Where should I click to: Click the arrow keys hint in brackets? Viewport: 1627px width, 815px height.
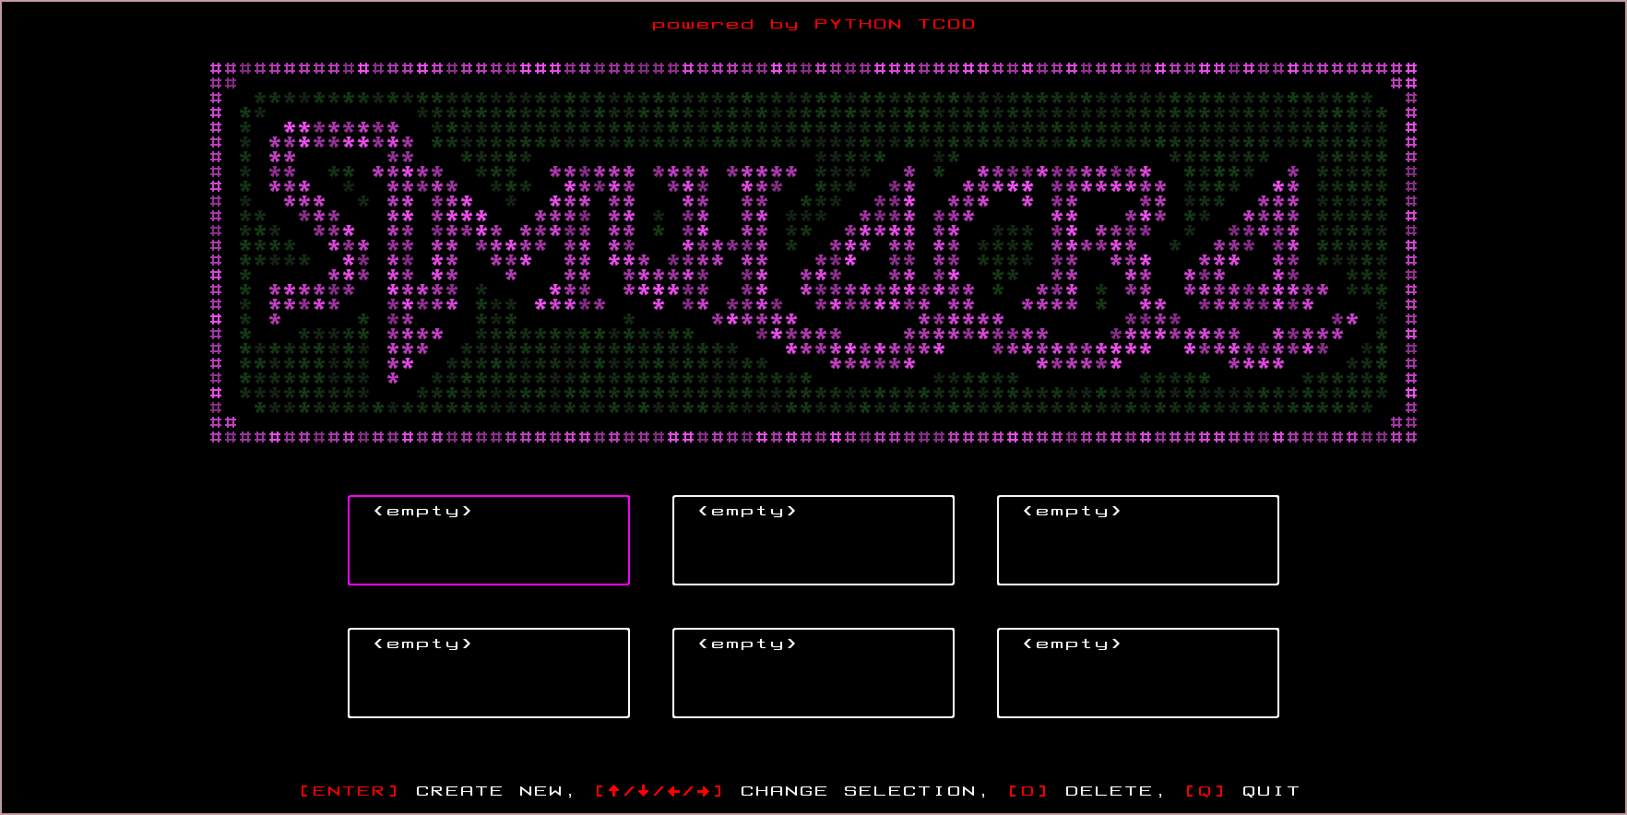(659, 791)
